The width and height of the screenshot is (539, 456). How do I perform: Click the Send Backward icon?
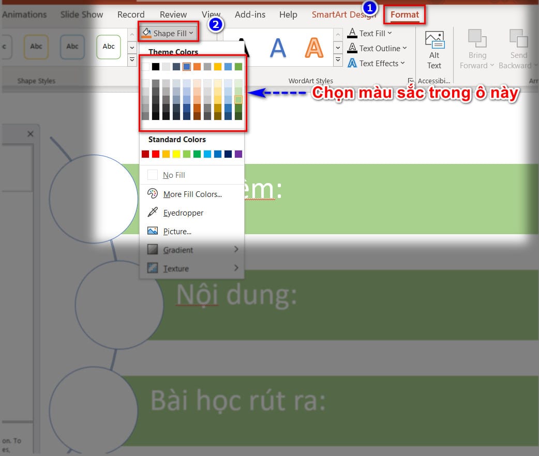pos(518,38)
